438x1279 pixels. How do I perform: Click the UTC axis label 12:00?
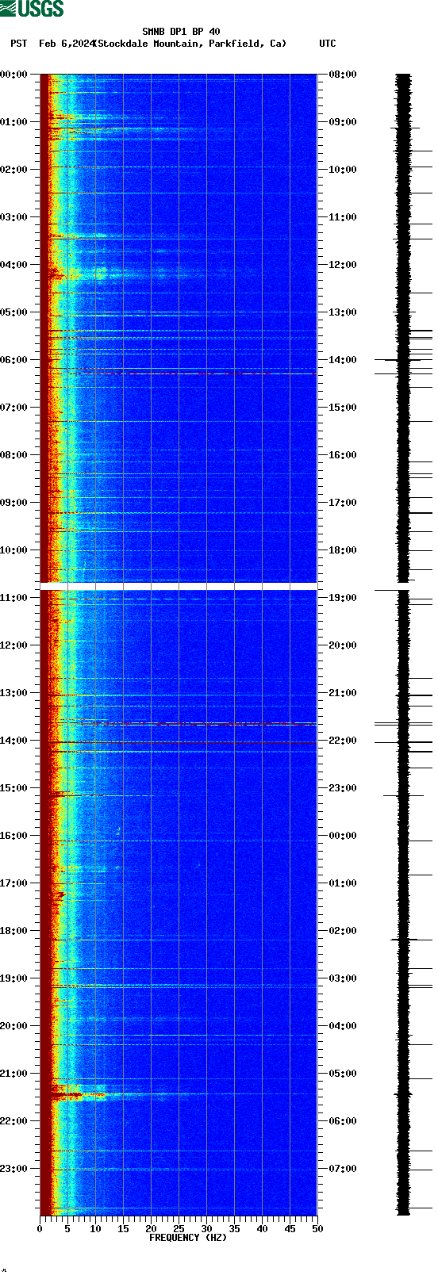pyautogui.click(x=343, y=265)
